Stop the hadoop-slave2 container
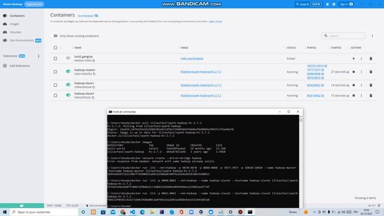Viewport: 384px width, 216px height. click(353, 95)
